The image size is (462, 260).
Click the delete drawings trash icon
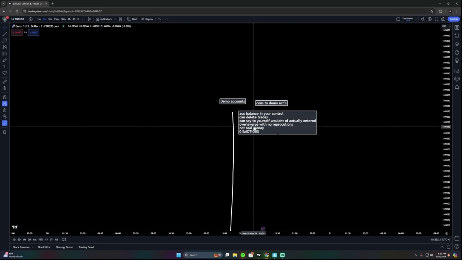click(x=5, y=132)
